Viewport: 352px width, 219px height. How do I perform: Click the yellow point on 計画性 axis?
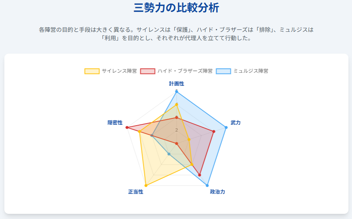point(176,105)
